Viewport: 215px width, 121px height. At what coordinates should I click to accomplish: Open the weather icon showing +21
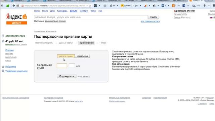pos(196,6)
